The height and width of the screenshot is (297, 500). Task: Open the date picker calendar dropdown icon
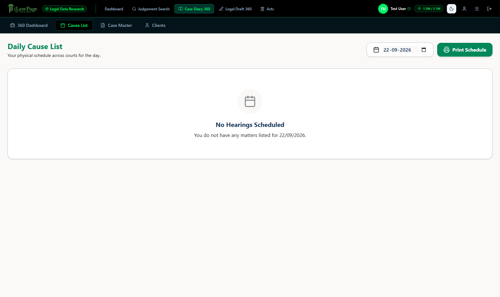pos(424,50)
